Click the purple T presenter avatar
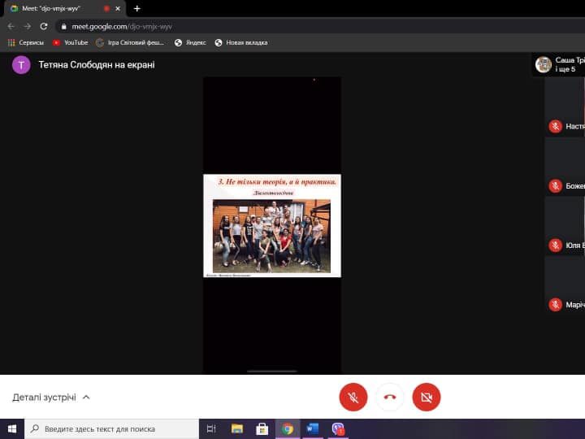The width and height of the screenshot is (585, 439). tap(21, 65)
